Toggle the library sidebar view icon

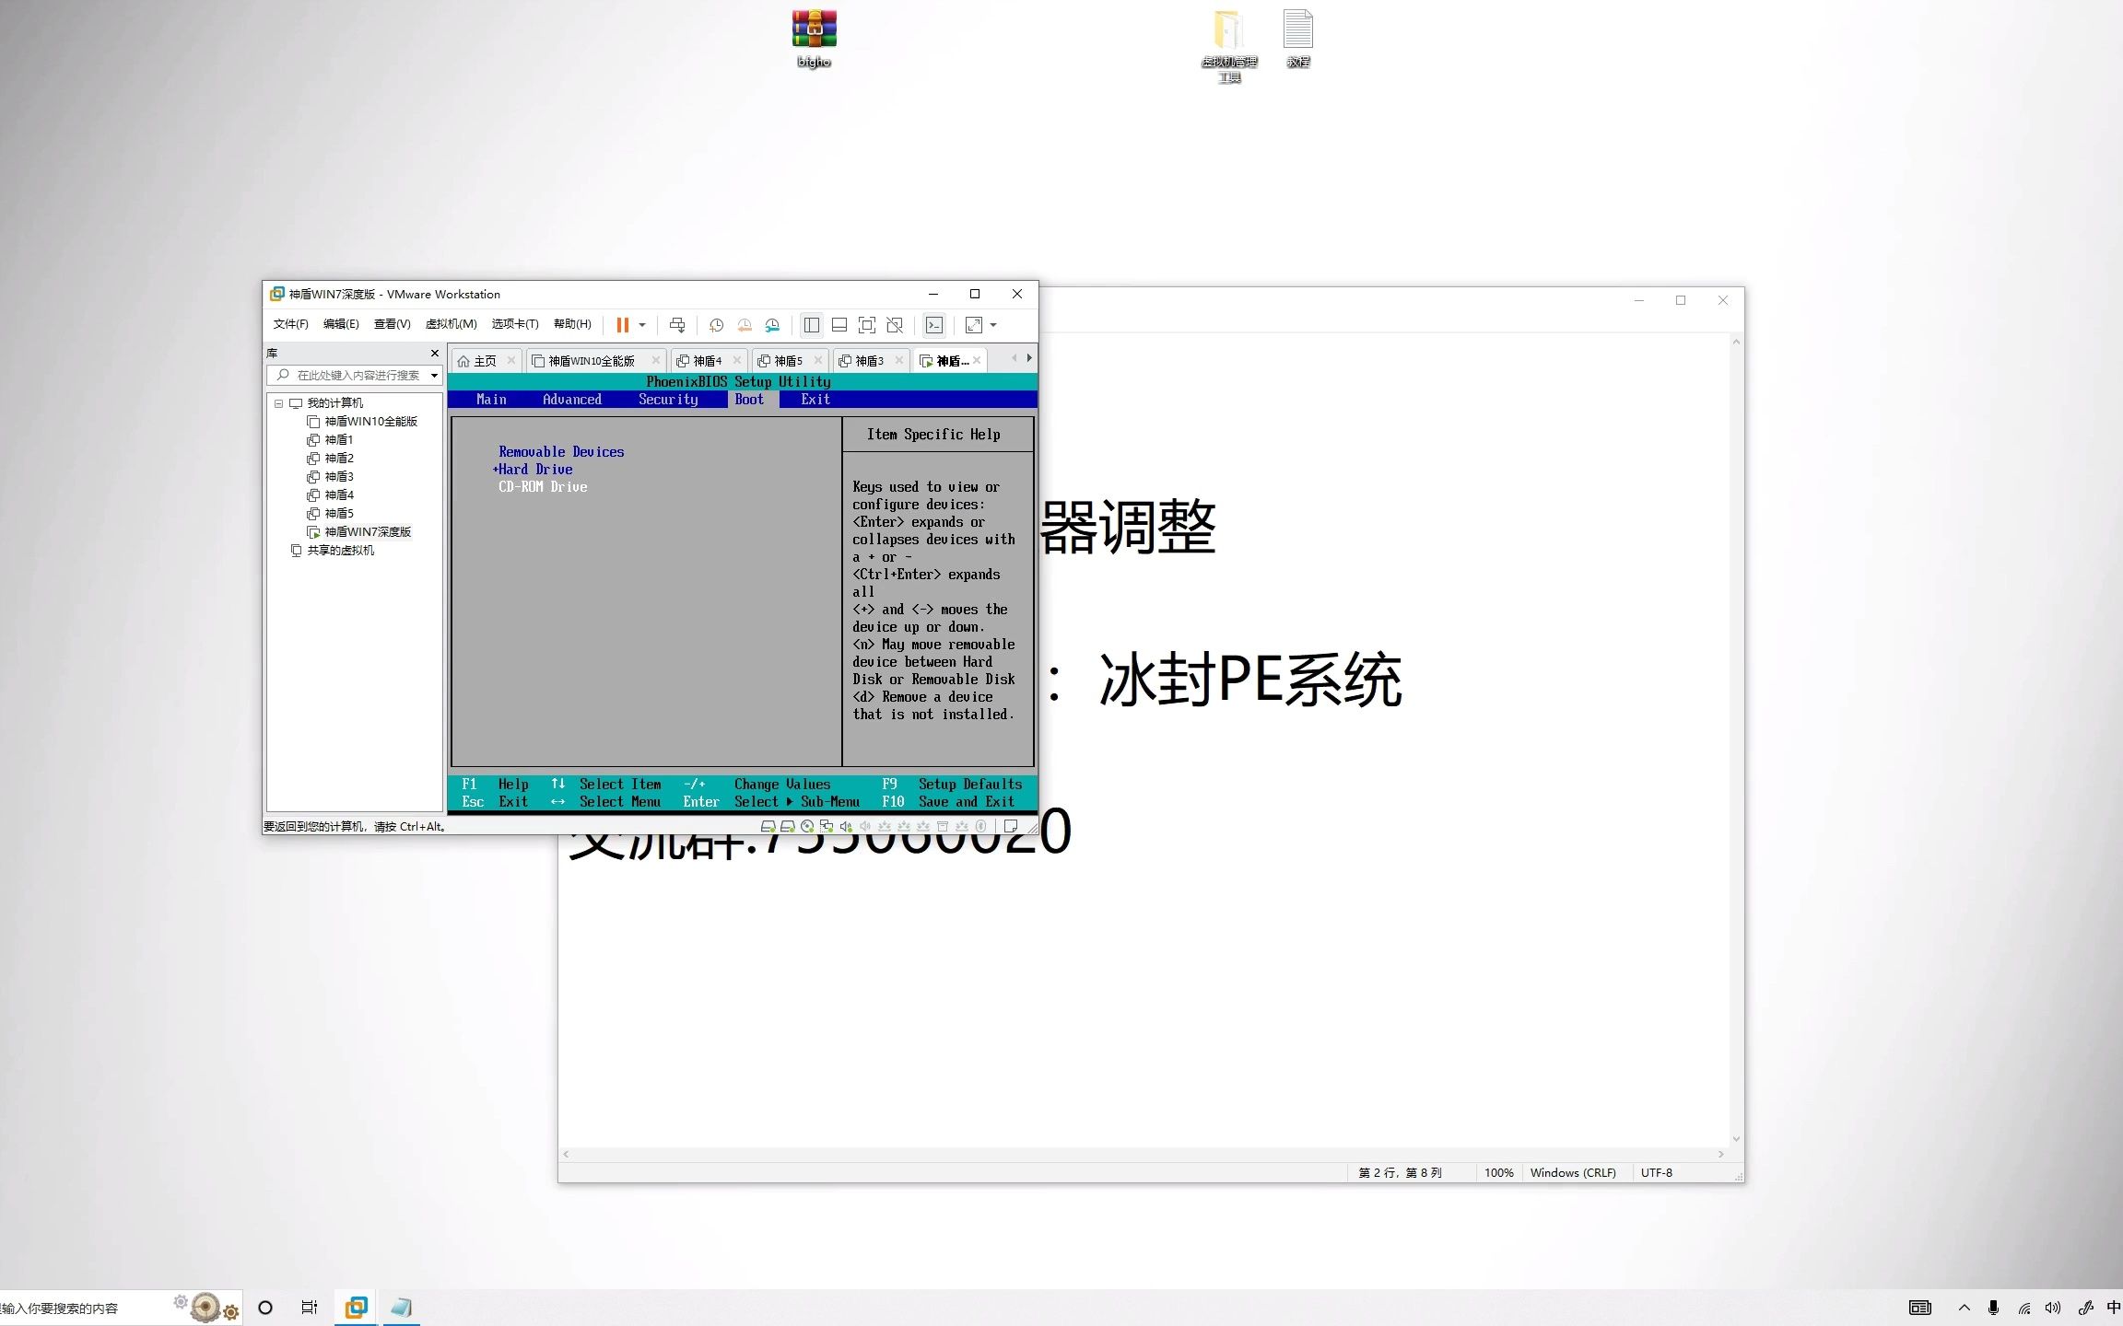(x=812, y=325)
